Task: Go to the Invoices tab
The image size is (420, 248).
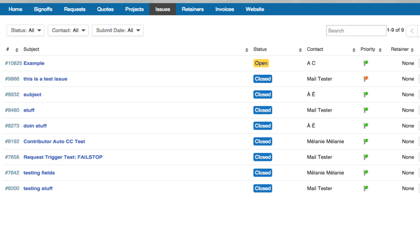Action: (224, 9)
